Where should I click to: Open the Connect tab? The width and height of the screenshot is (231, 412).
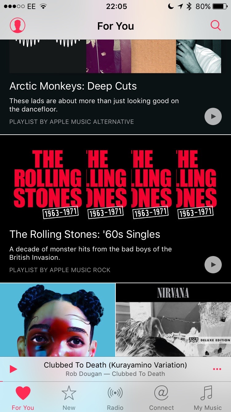coord(161,398)
